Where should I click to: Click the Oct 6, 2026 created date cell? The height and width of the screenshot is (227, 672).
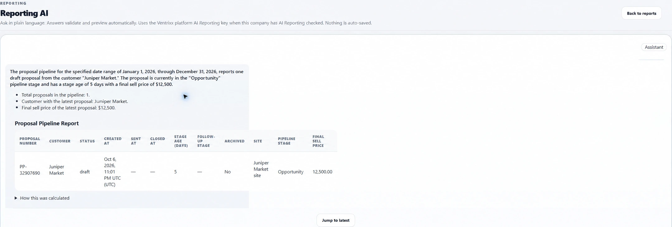(112, 172)
